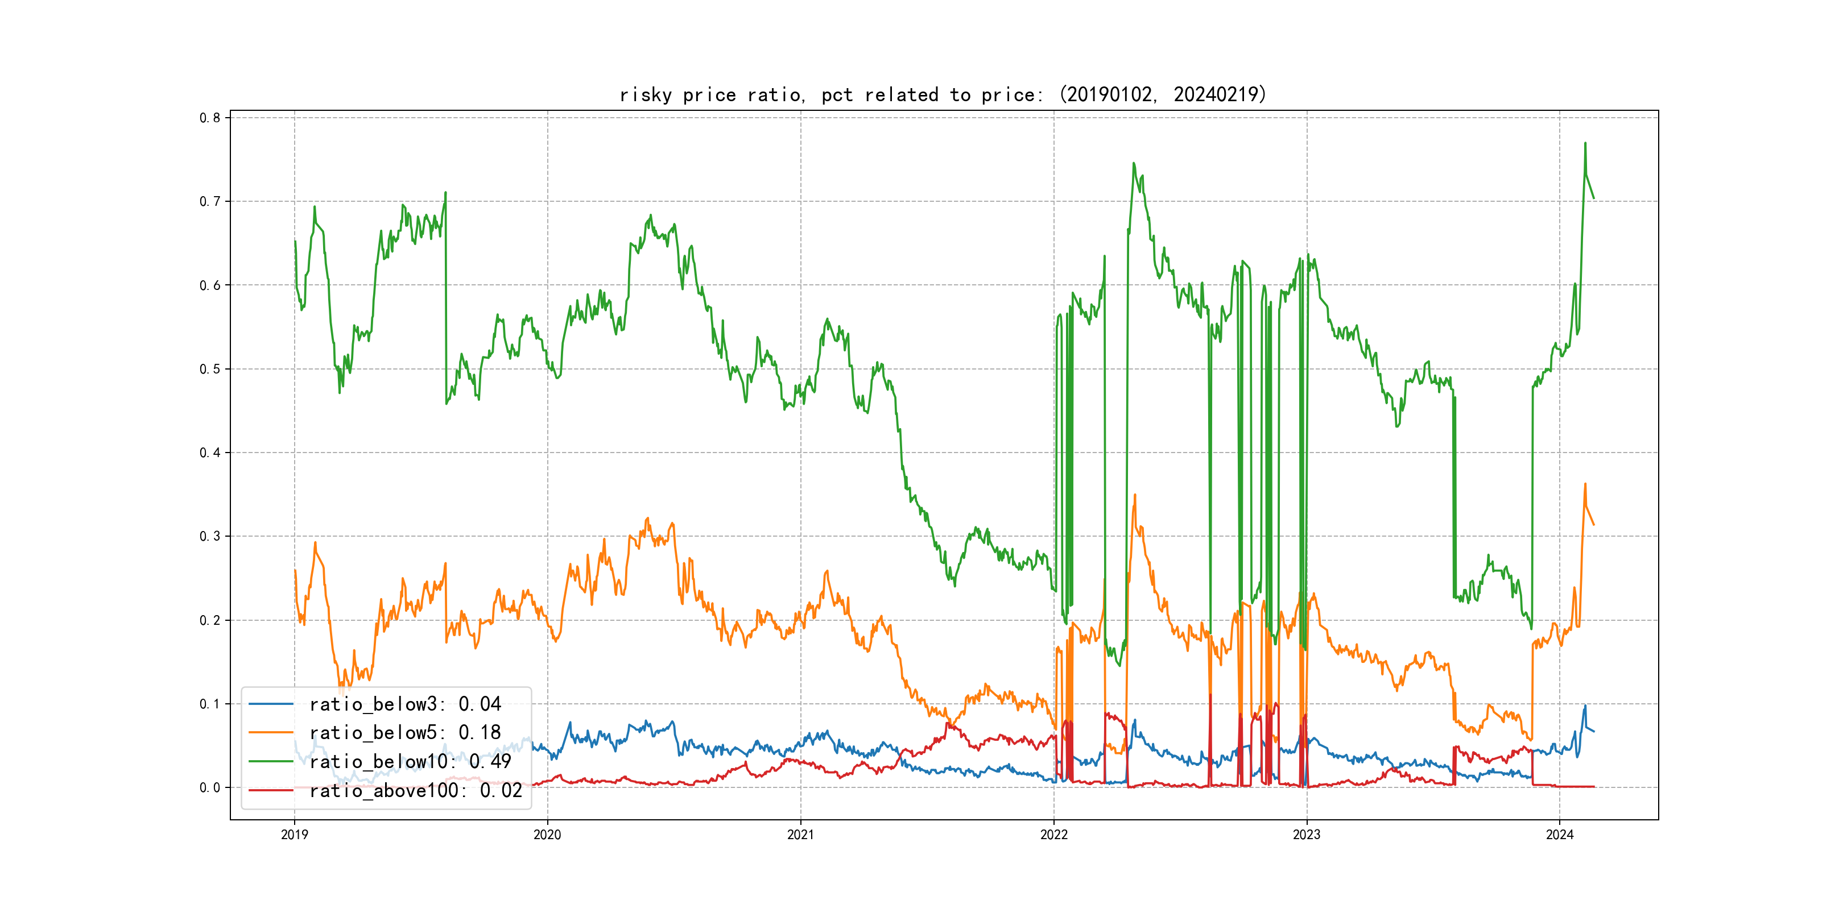Click the 0.8 y-axis tick label
Image resolution: width=1843 pixels, height=921 pixels.
pos(210,118)
